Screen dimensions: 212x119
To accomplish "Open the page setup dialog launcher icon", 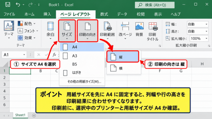I will (x=160, y=46).
